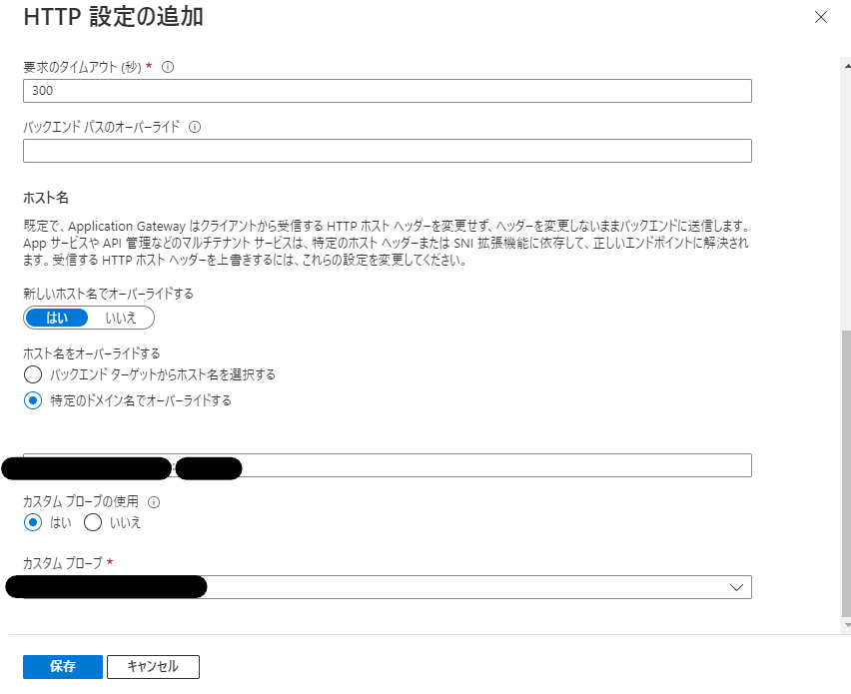Click the host domain name input field
851x694 pixels.
pyautogui.click(x=449, y=465)
